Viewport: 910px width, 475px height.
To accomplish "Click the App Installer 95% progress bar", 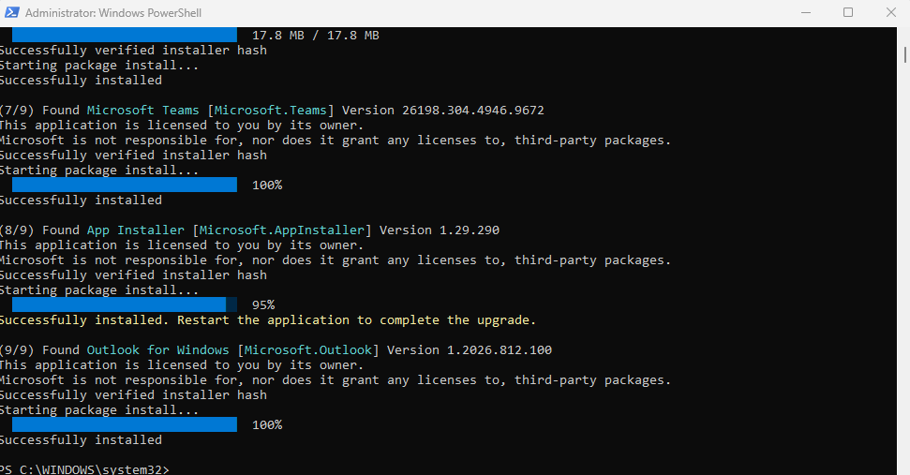I will pos(125,304).
